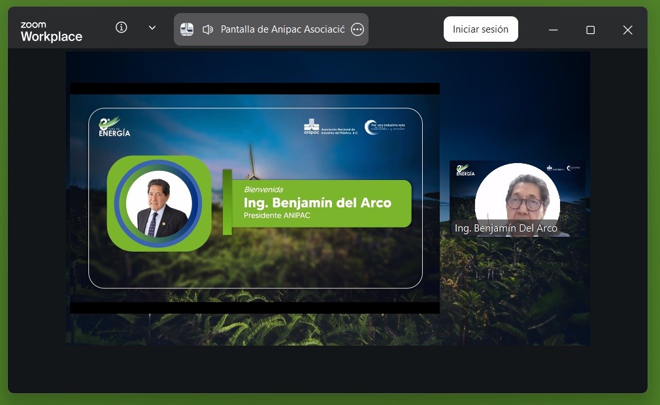
Task: Maximize the Zoom Workplace window
Action: (x=591, y=30)
